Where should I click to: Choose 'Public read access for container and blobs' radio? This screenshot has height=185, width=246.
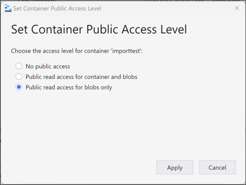pos(19,76)
